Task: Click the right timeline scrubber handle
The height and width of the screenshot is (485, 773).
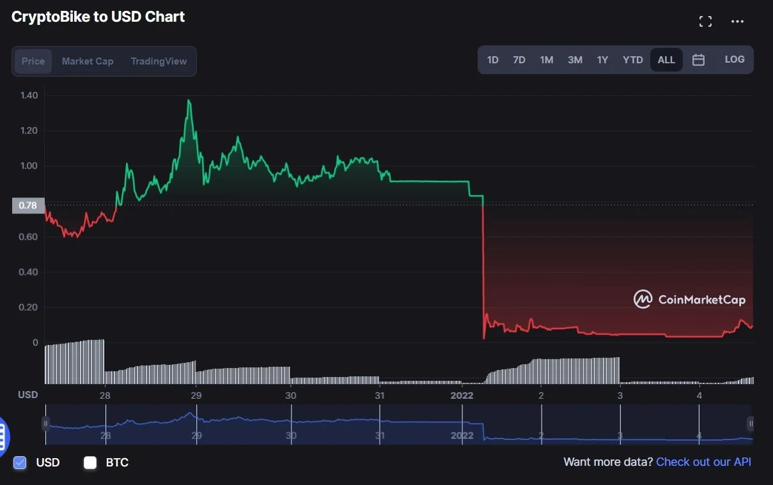Action: [749, 424]
